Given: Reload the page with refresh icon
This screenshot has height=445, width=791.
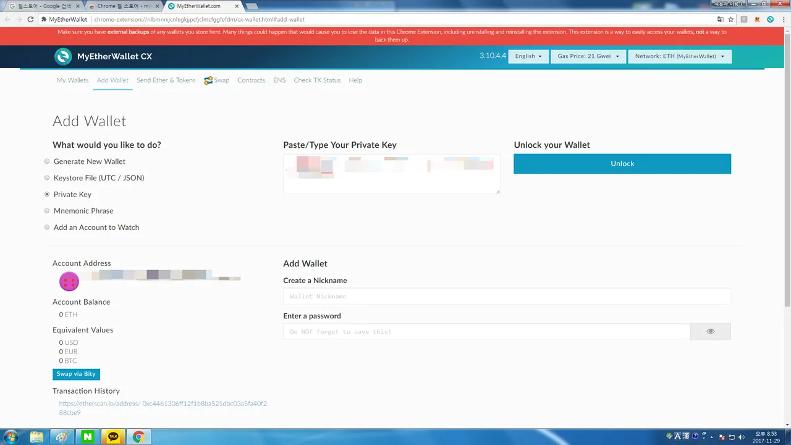Looking at the screenshot, I should 30,19.
